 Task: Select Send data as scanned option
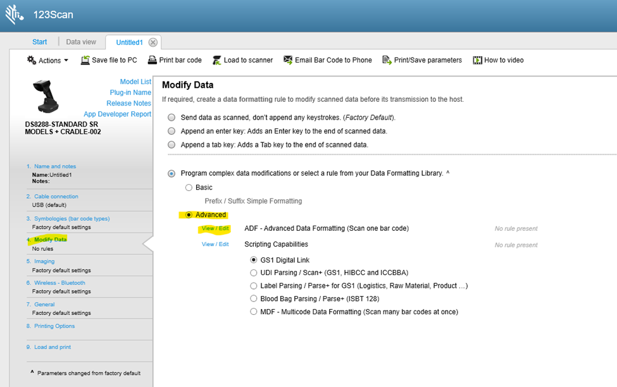171,117
